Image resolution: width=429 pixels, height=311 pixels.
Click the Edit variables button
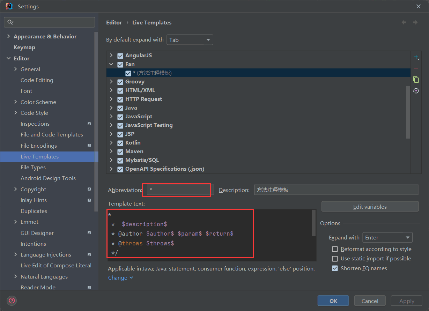tap(370, 207)
